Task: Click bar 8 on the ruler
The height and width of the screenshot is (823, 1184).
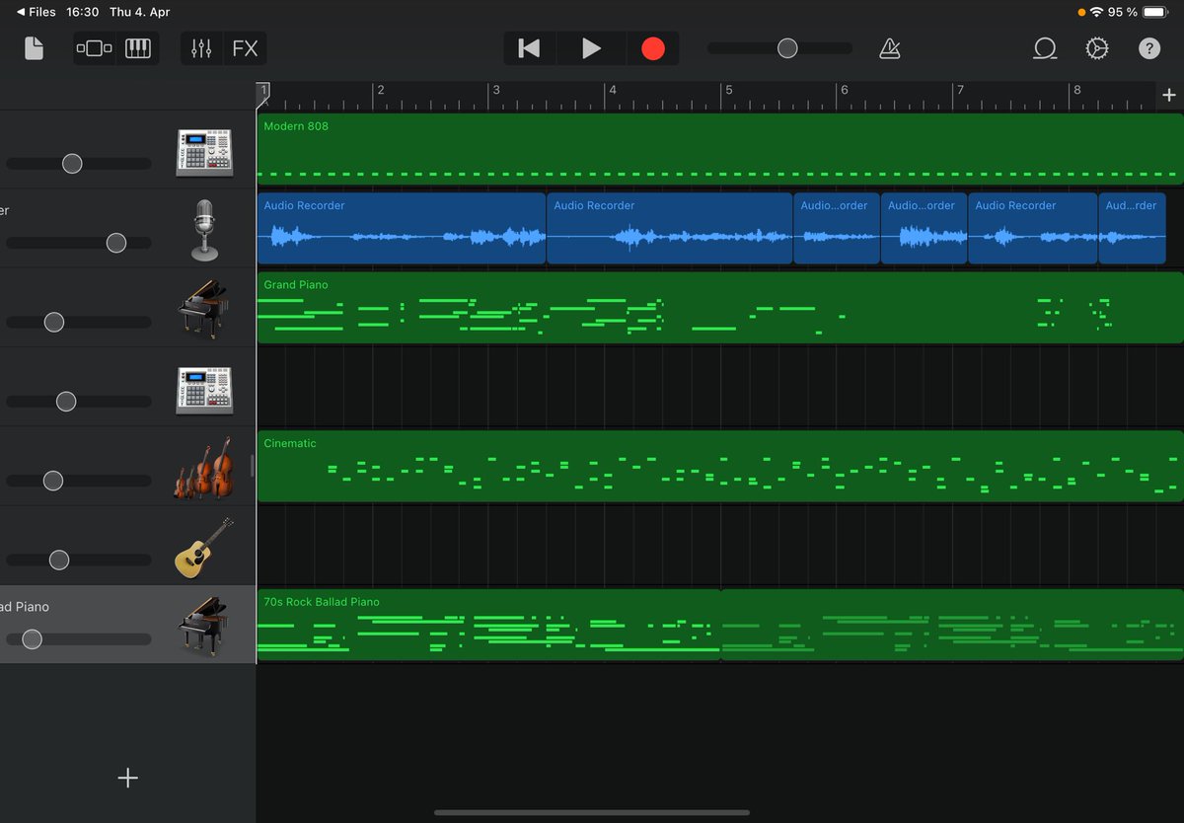Action: click(1076, 92)
